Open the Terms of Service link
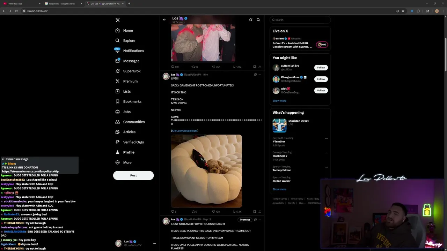Image resolution: width=447 pixels, height=251 pixels. [280, 199]
